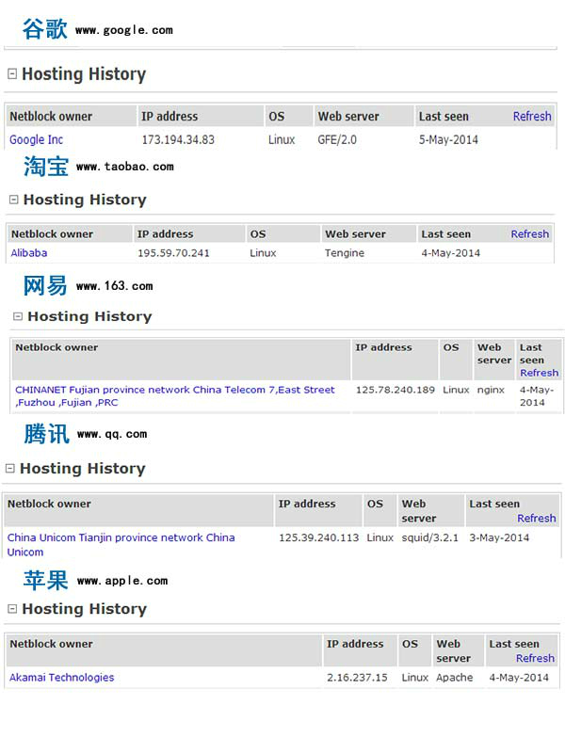Collapse Hosting History under www.taobao.com

coord(14,200)
